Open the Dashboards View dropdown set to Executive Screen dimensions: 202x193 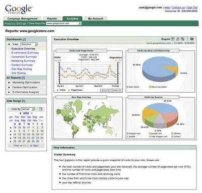(29, 44)
